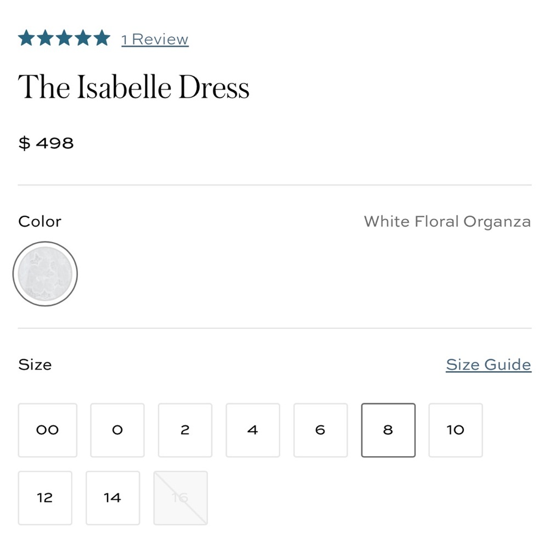Viewport: 549px width, 549px height.
Task: Click the second rating star
Action: pyautogui.click(x=46, y=38)
